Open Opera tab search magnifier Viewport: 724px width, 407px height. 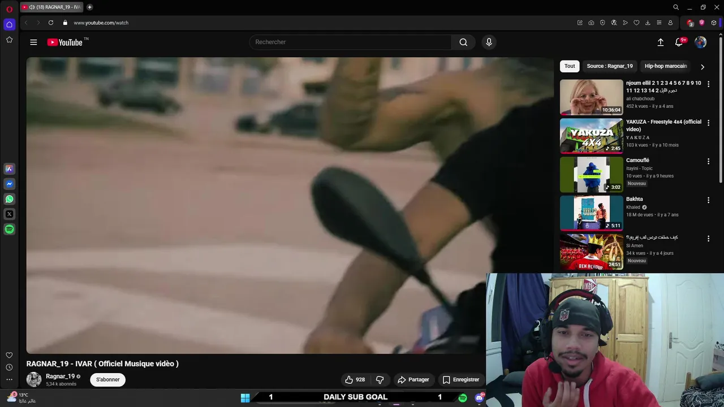[676, 7]
